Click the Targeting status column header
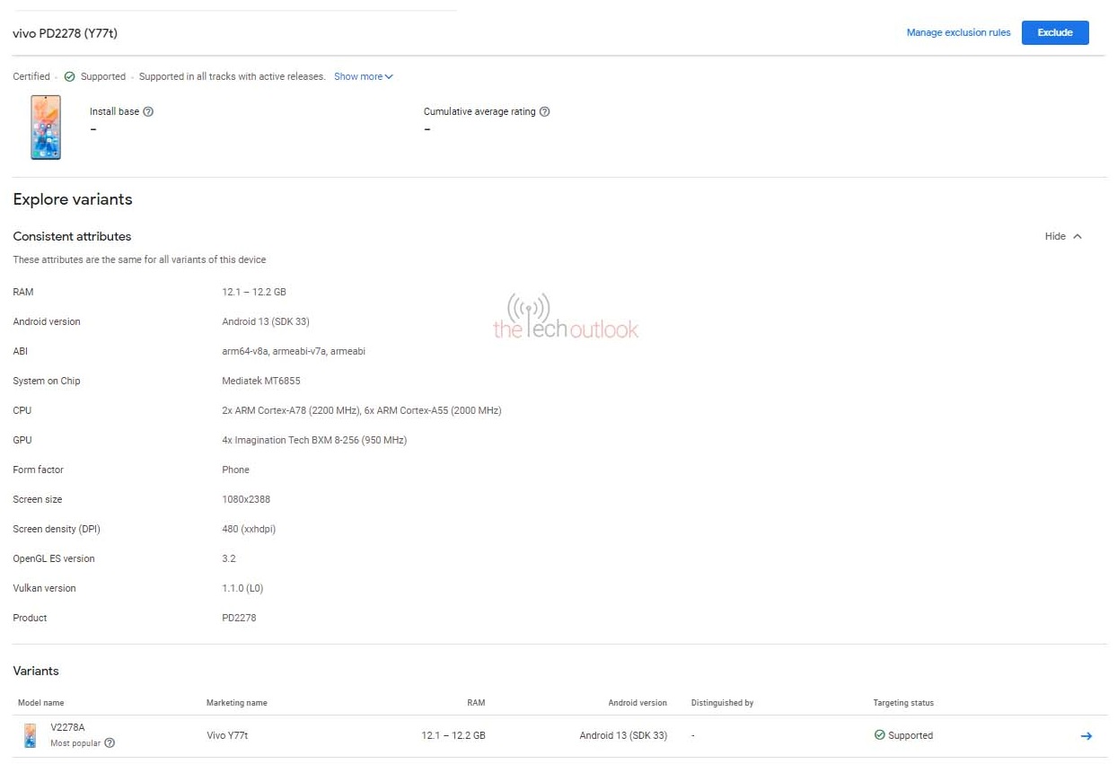Screen dimensions: 1117x764 coord(902,703)
